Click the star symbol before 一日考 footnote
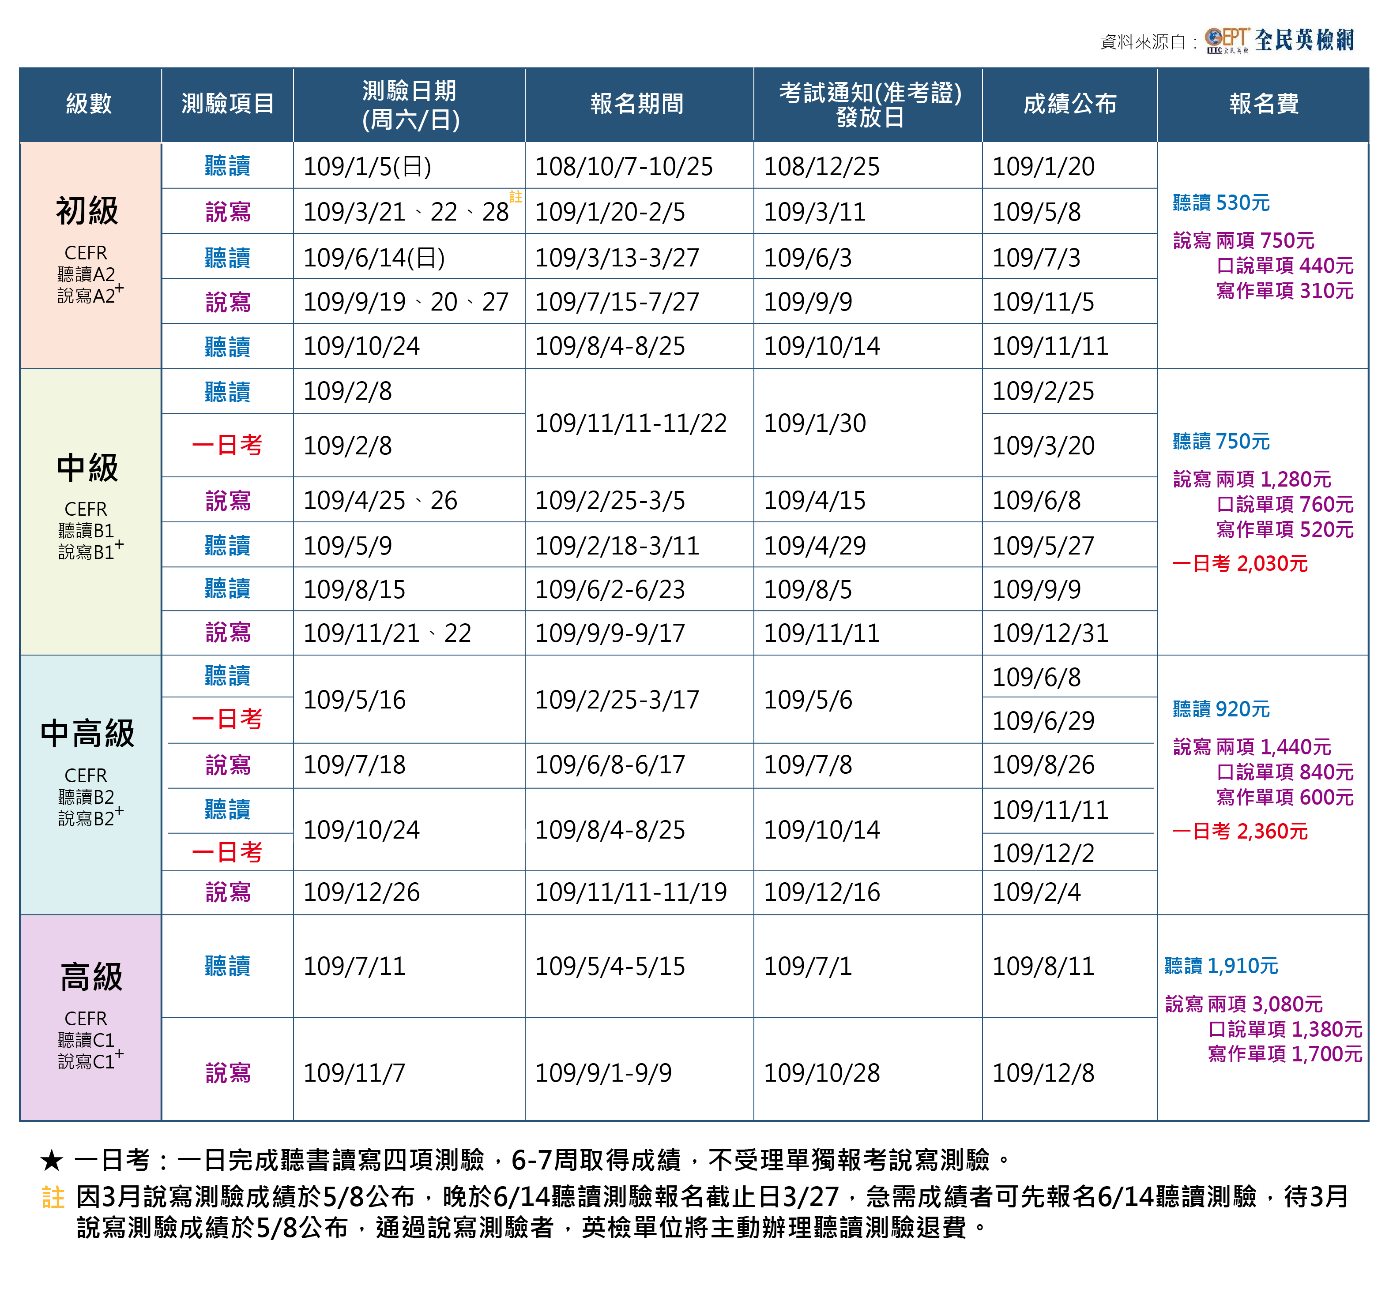This screenshot has height=1289, width=1389. coord(52,1161)
